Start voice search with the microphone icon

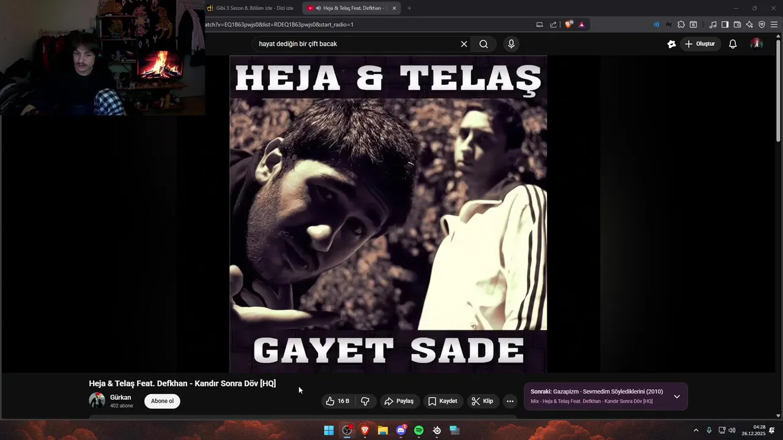511,44
